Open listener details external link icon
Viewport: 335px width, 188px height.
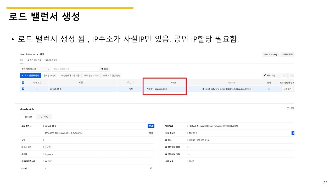tap(151, 168)
